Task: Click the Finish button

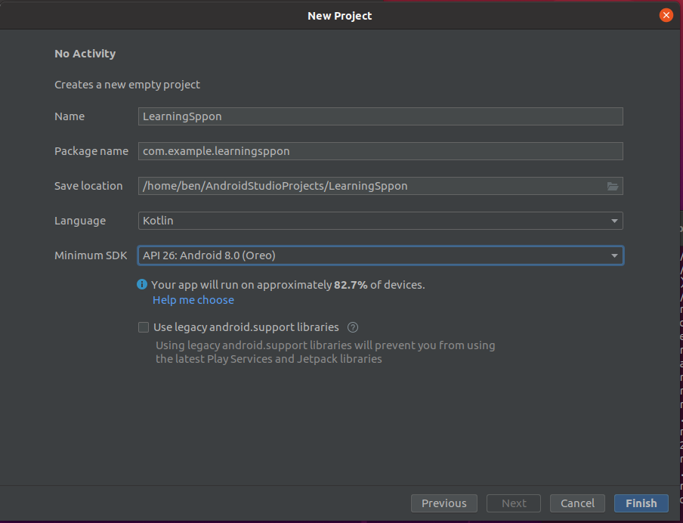Action: (641, 503)
